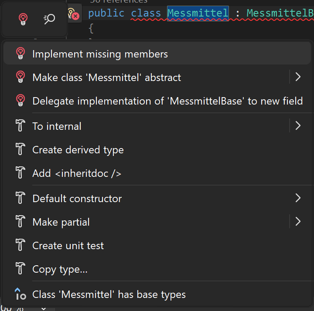Image resolution: width=314 pixels, height=311 pixels.
Task: Click lightbulb icon next to Implement missing members
Action: [20, 53]
